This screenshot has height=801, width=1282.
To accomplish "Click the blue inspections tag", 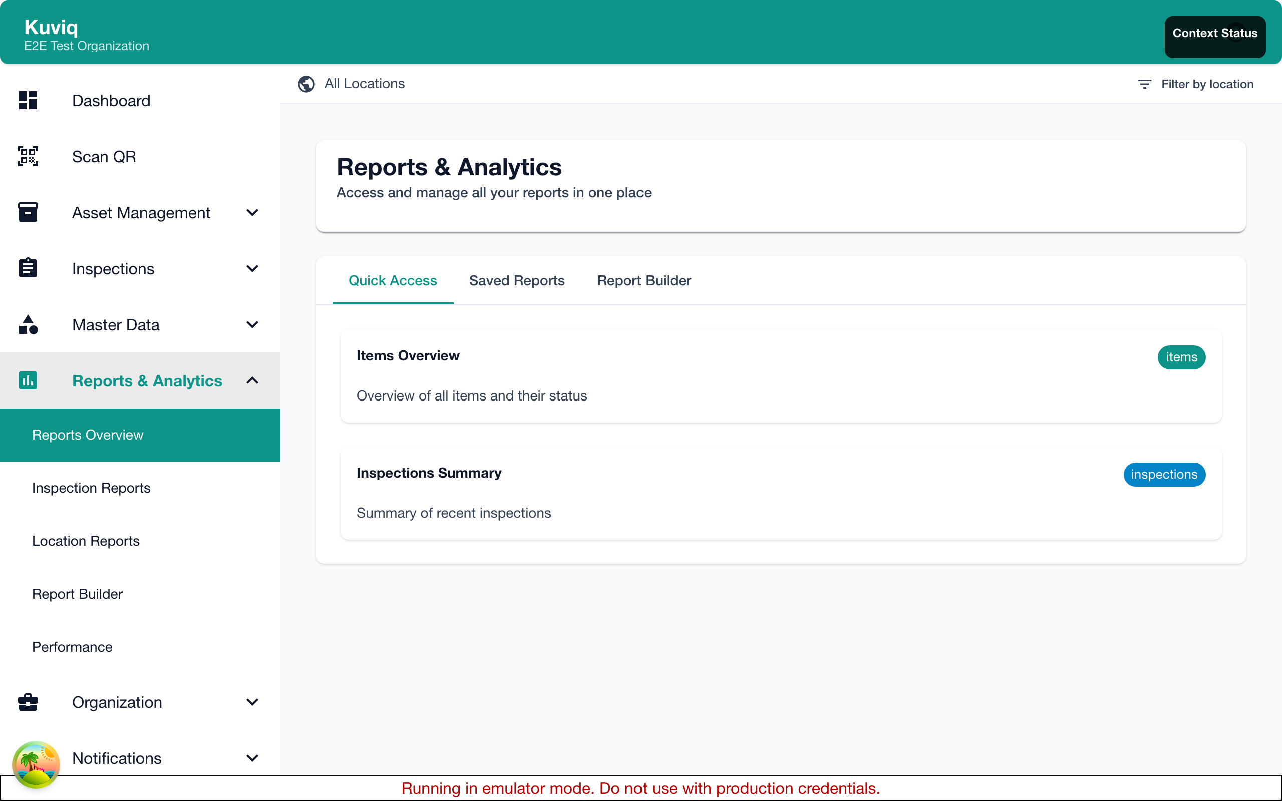I will [x=1164, y=474].
